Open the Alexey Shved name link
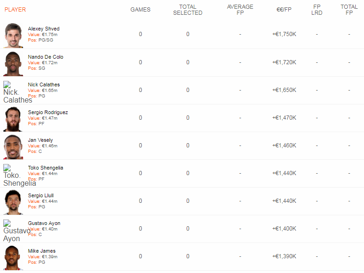Image resolution: width=364 pixels, height=273 pixels. pos(43,29)
